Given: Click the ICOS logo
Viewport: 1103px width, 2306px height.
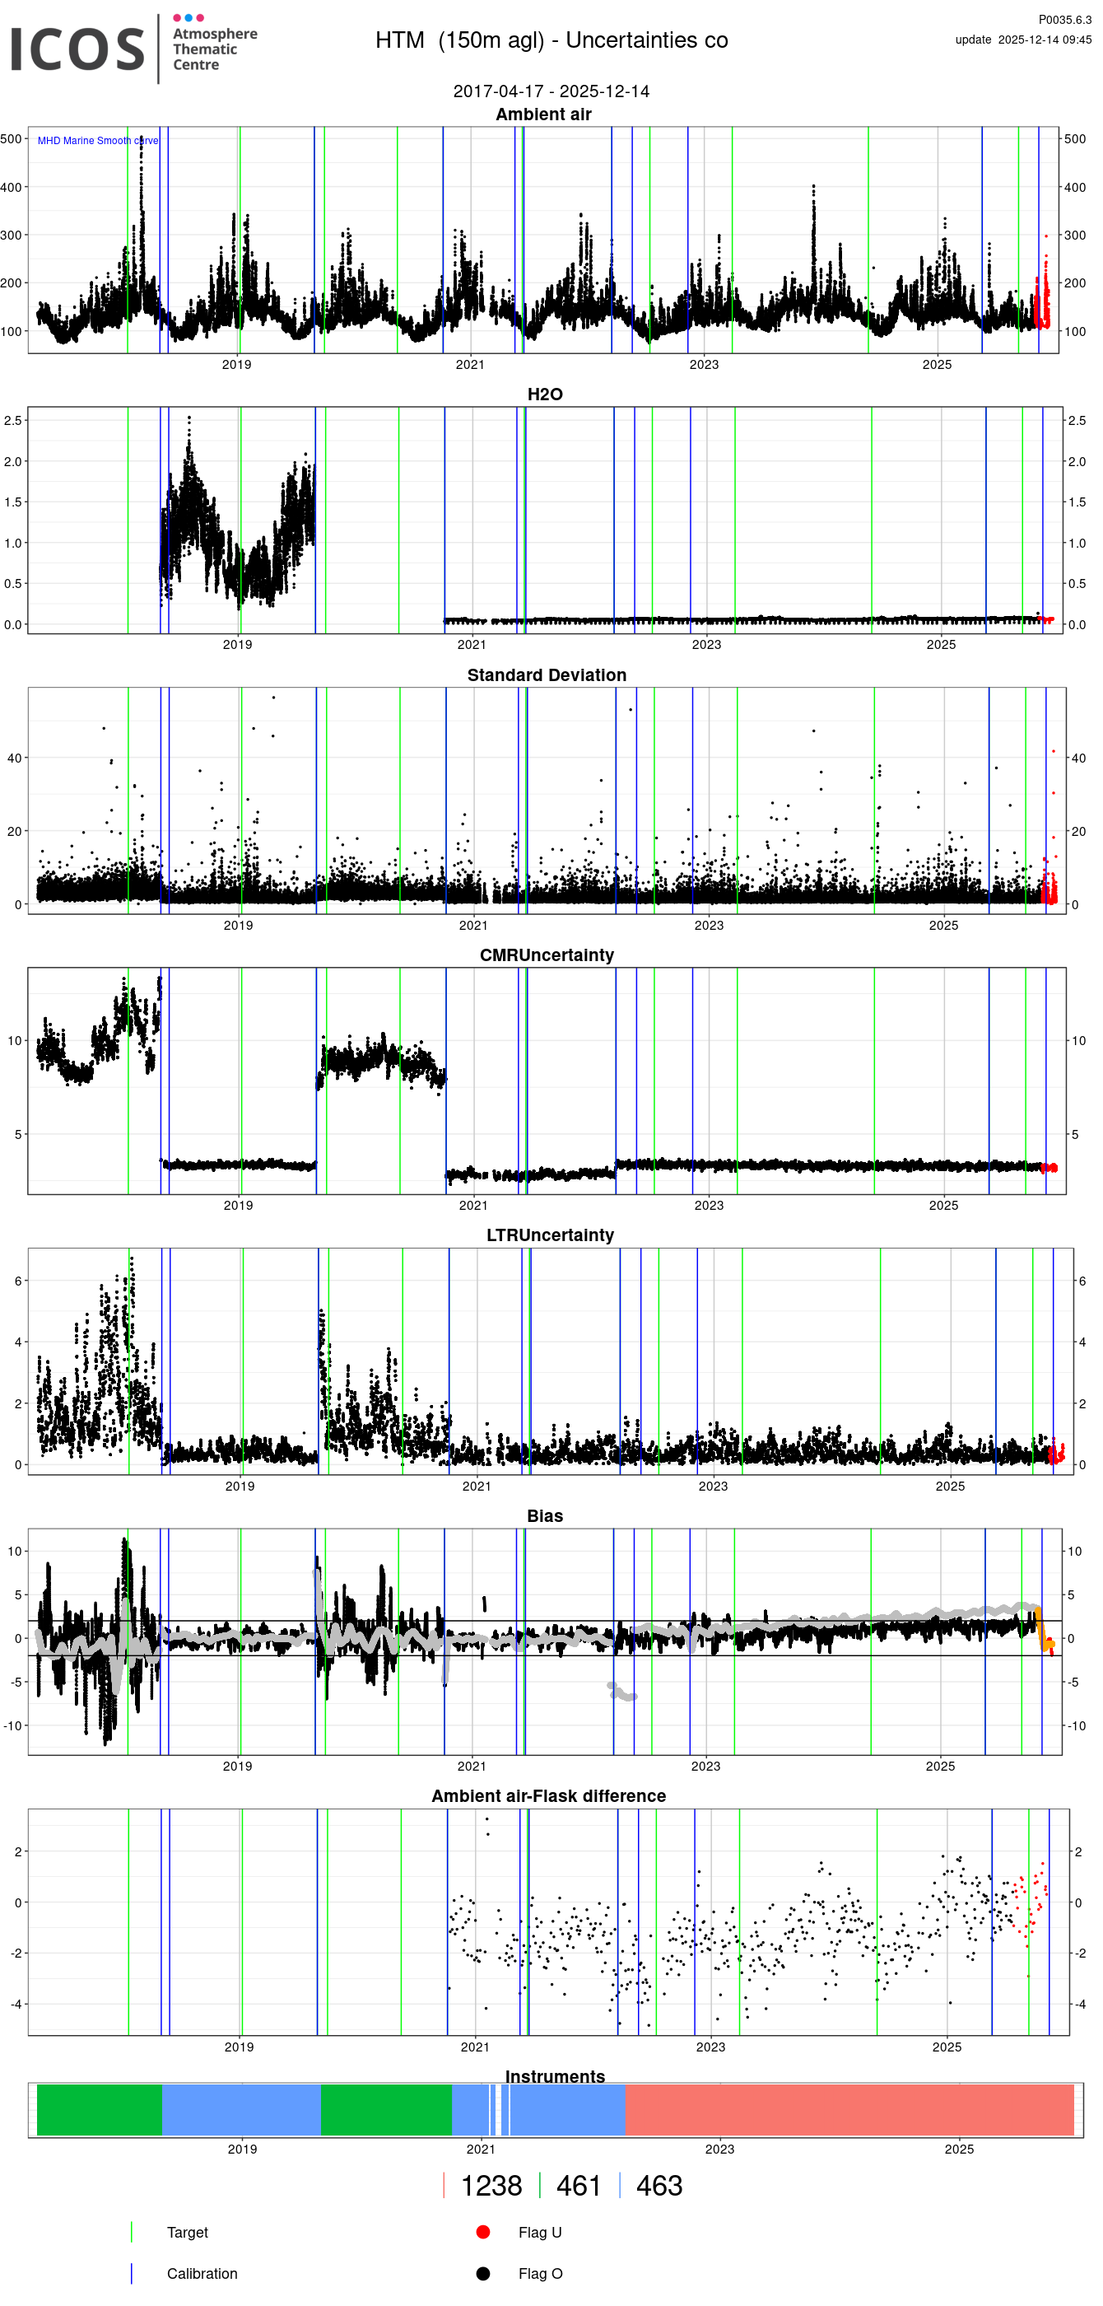Looking at the screenshot, I should point(77,49).
